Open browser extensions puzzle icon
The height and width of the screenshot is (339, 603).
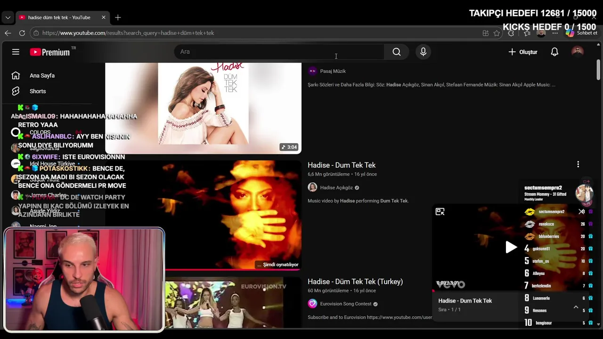(511, 33)
